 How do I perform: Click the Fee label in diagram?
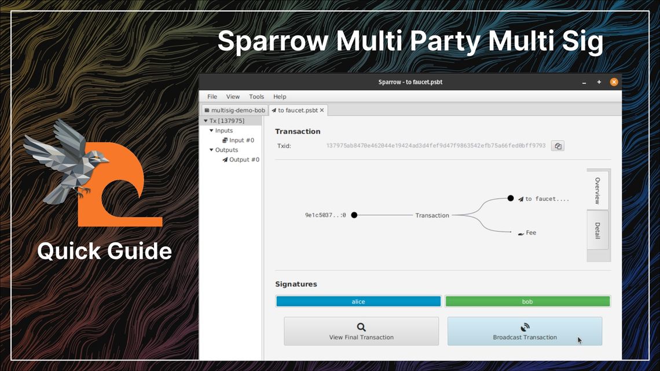[531, 233]
